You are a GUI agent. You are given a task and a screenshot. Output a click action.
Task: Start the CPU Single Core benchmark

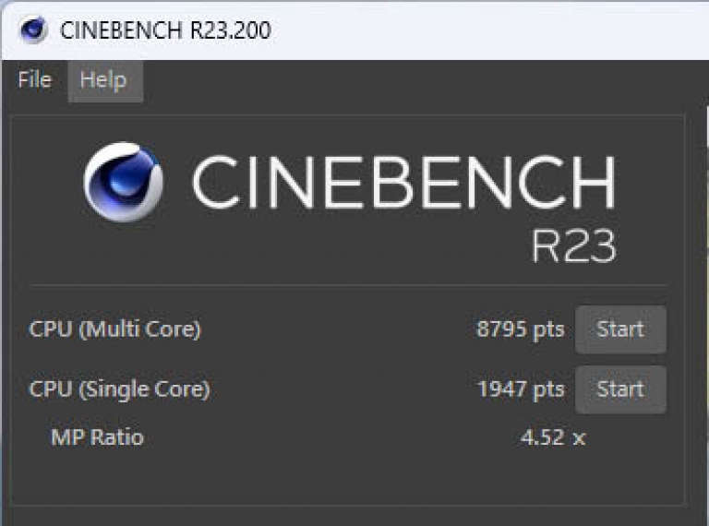tap(620, 389)
